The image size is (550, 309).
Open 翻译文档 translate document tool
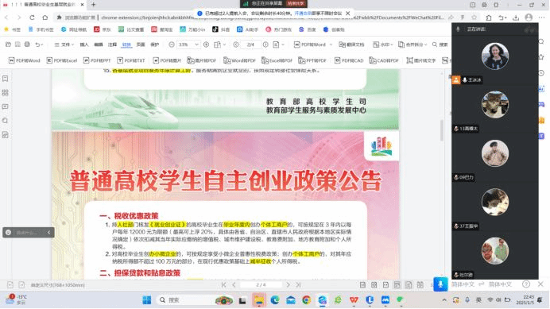pyautogui.click(x=351, y=44)
